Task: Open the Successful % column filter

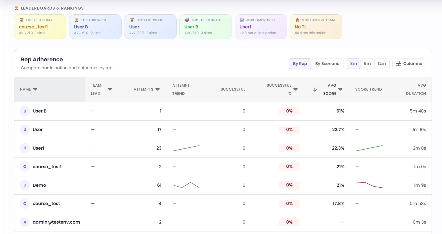Action: pos(295,89)
